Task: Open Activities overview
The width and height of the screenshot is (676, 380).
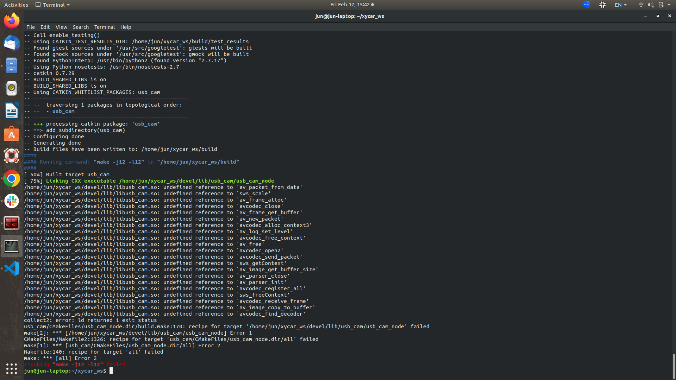Action: click(x=16, y=5)
